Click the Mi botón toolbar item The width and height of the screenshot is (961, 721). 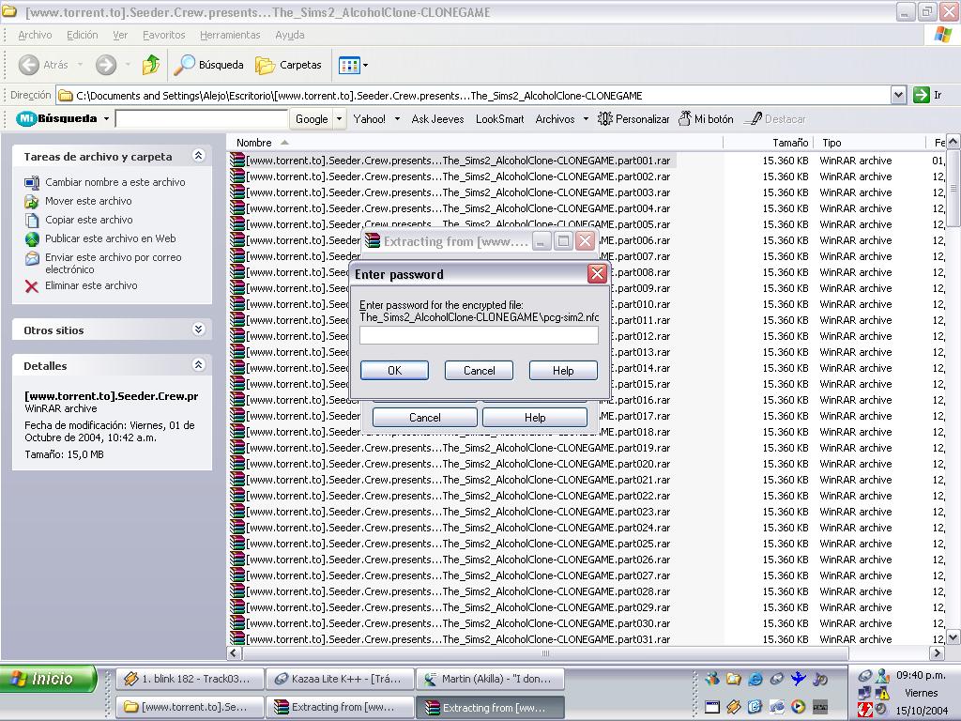[706, 119]
